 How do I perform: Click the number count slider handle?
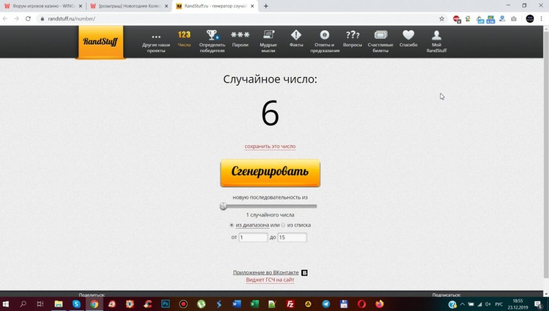[x=223, y=207]
